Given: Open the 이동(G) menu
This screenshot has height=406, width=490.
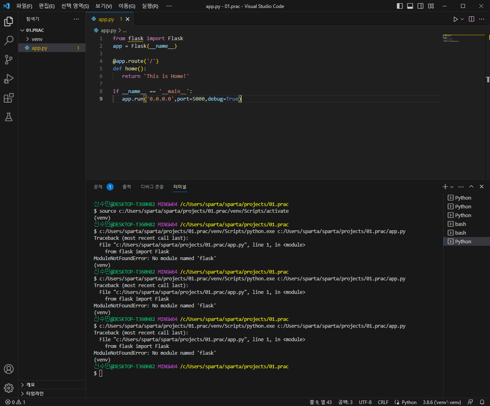Looking at the screenshot, I should click(x=127, y=6).
